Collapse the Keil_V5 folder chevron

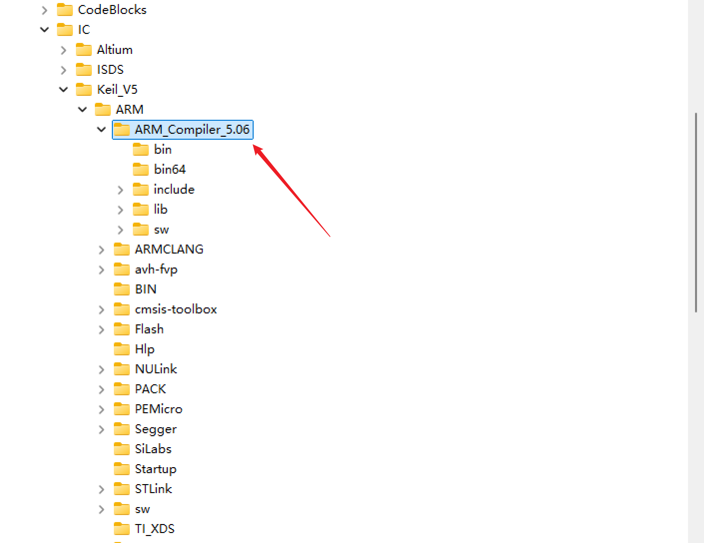pos(63,90)
